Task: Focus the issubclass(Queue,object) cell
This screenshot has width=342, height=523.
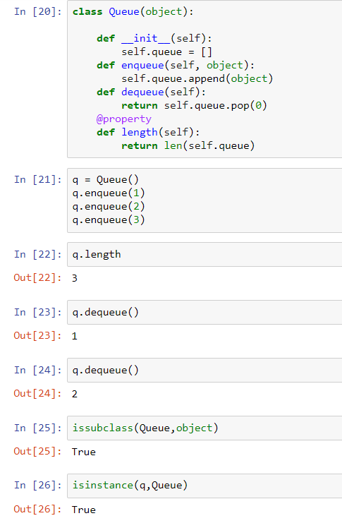Action: coord(204,428)
